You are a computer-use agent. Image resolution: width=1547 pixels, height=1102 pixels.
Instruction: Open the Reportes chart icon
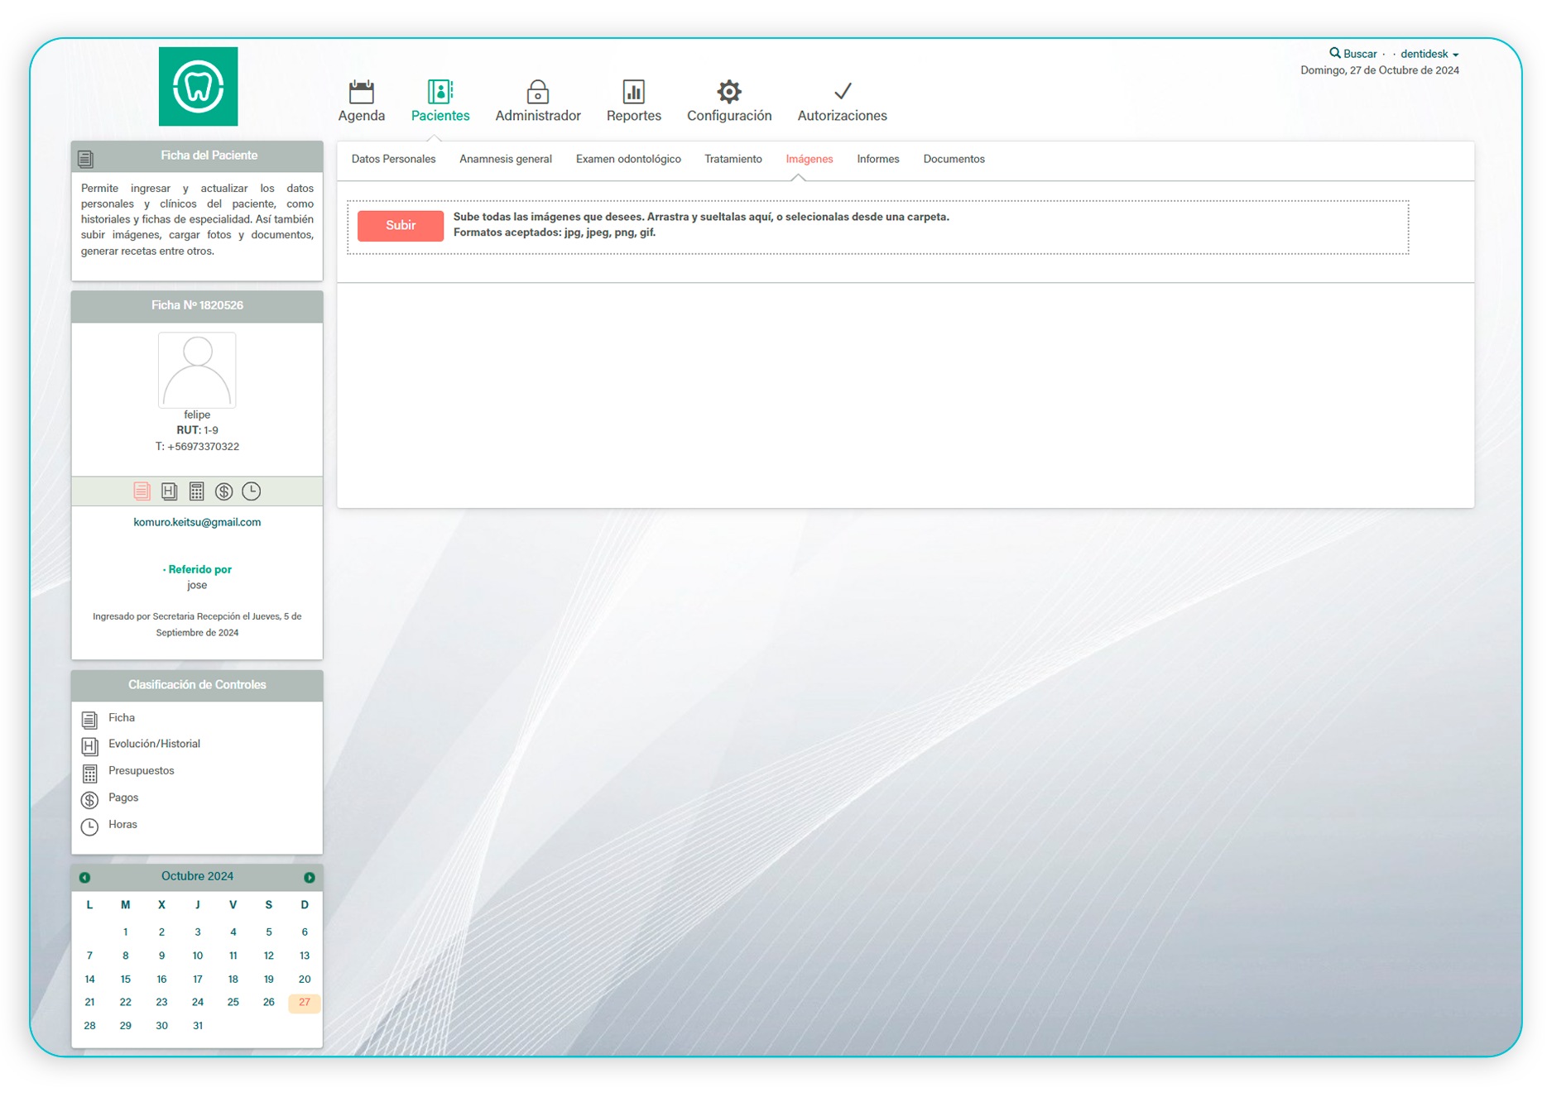click(633, 91)
